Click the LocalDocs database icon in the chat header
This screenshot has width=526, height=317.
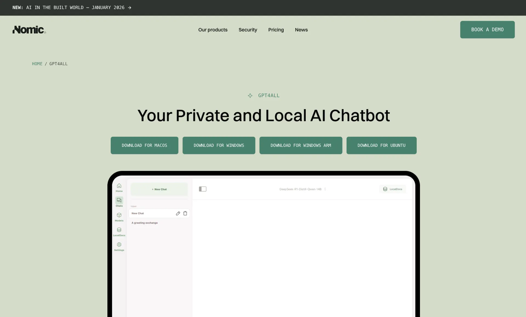[385, 189]
